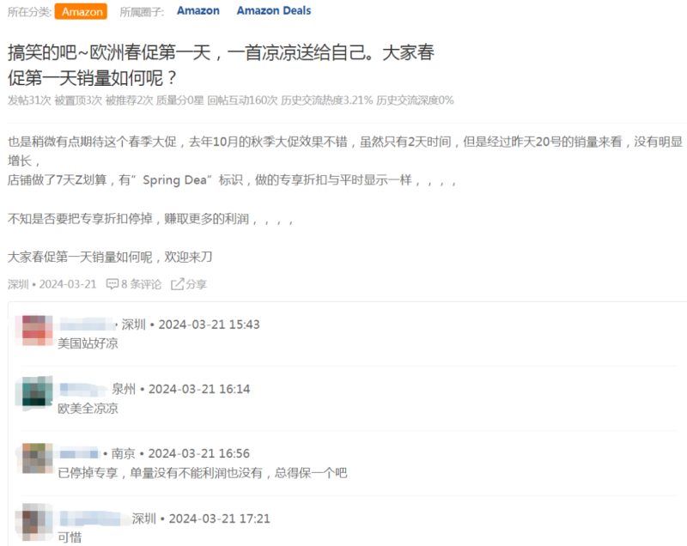Viewport: 687px width, 546px height.
Task: Open the avatar of the 泉州 commenter
Action: click(x=35, y=393)
